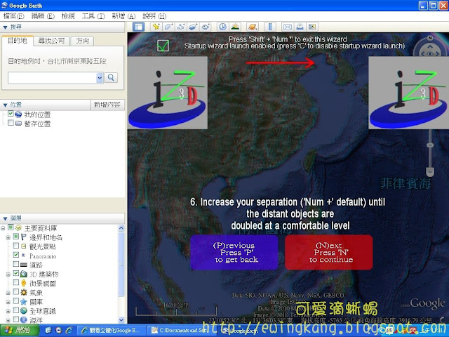Image resolution: width=449 pixels, height=337 pixels.
Task: Open the 檔案 menu
Action: pos(13,16)
